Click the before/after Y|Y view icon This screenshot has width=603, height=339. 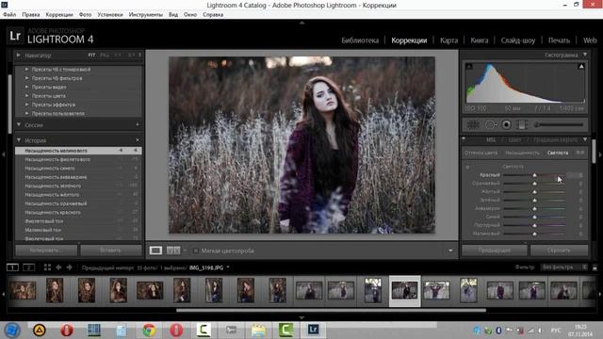173,250
